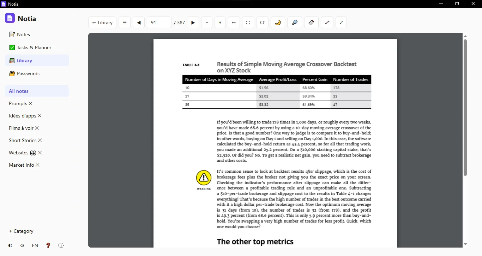The width and height of the screenshot is (482, 256).
Task: Show app info with the circled i
Action: pos(61,245)
